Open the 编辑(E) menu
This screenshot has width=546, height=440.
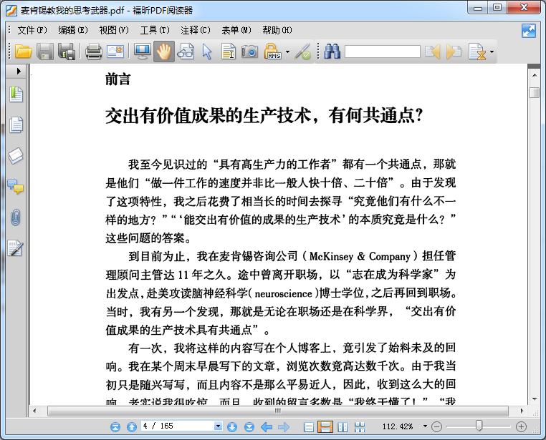click(73, 30)
